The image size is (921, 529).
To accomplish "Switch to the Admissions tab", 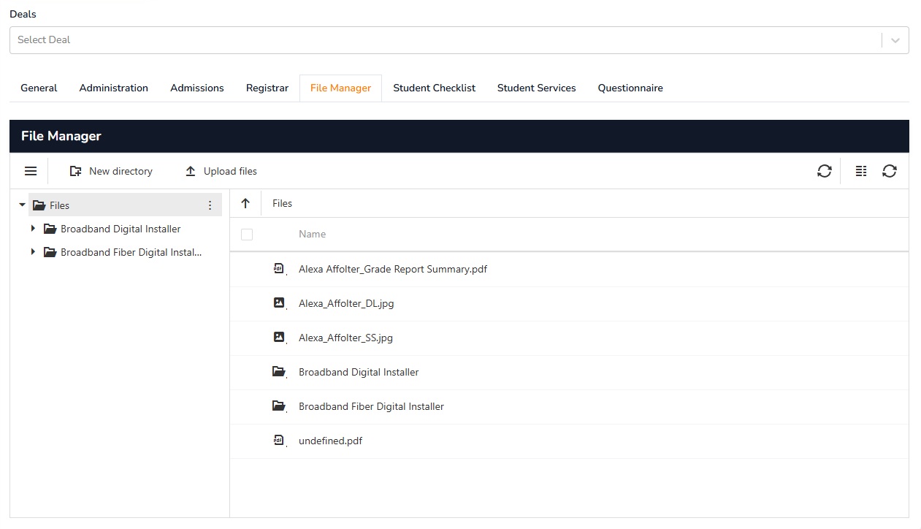I will click(x=196, y=88).
